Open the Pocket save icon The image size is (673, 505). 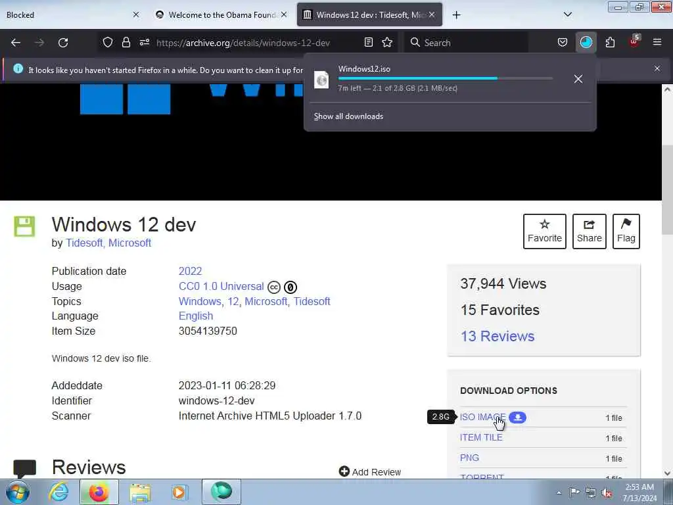[x=563, y=42]
